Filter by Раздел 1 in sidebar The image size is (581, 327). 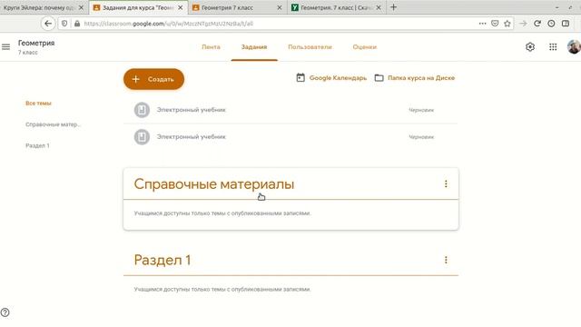click(37, 145)
